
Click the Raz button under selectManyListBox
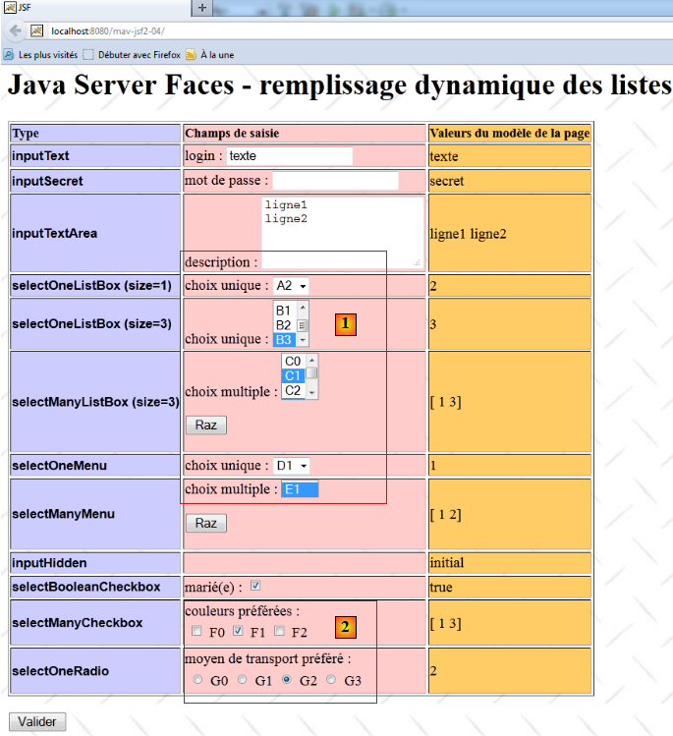click(206, 425)
